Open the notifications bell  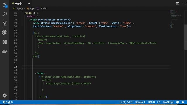click(x=183, y=102)
